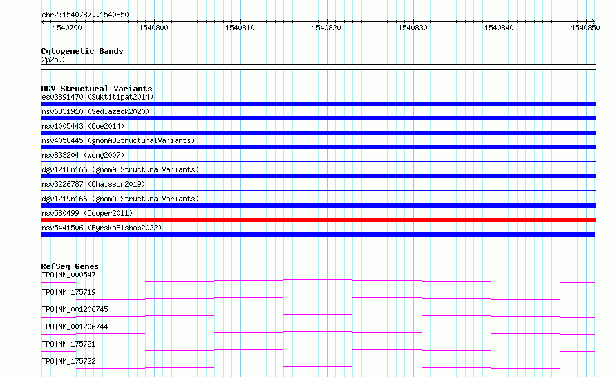Screen dimensions: 615x377
Task: Click the nsv3226787 (Chaisson2019) variant label
Action: [93, 184]
